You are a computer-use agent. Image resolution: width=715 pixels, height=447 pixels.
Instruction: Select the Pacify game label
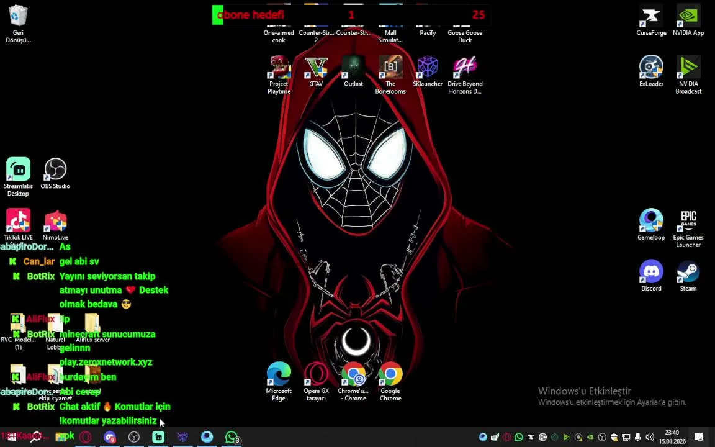click(x=428, y=32)
